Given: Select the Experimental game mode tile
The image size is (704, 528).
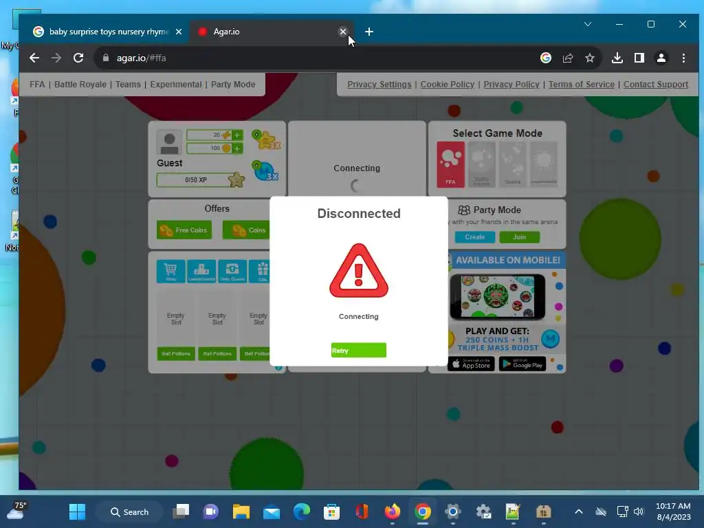Looking at the screenshot, I should tap(543, 164).
